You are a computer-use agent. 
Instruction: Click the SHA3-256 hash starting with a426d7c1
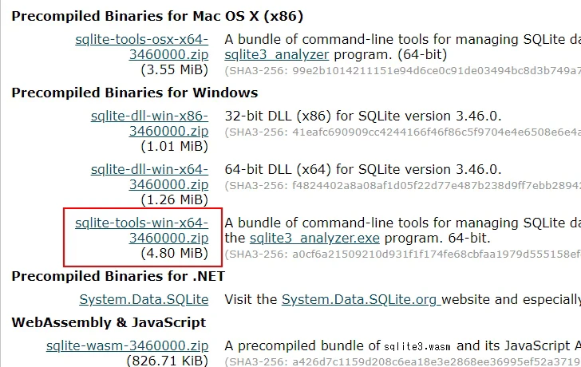(x=403, y=361)
